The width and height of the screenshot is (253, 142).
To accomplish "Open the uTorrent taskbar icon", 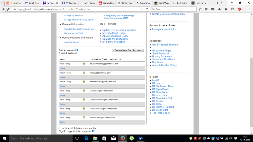I will pyautogui.click(x=132, y=138).
